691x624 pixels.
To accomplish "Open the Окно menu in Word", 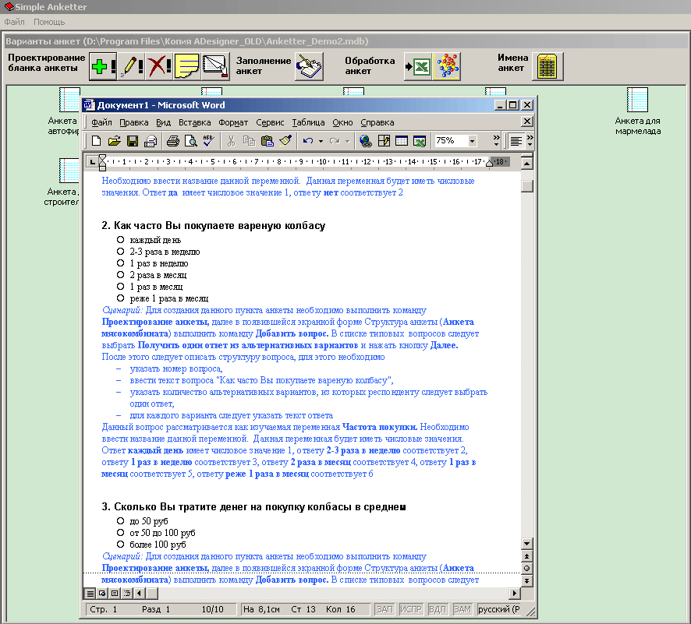I will click(x=342, y=122).
